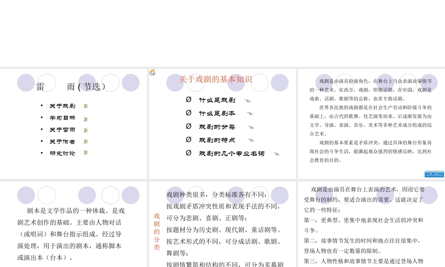Click the line 戏剧种类很多,分类标准各有不同
This screenshot has width=445, height=267.
217,194
